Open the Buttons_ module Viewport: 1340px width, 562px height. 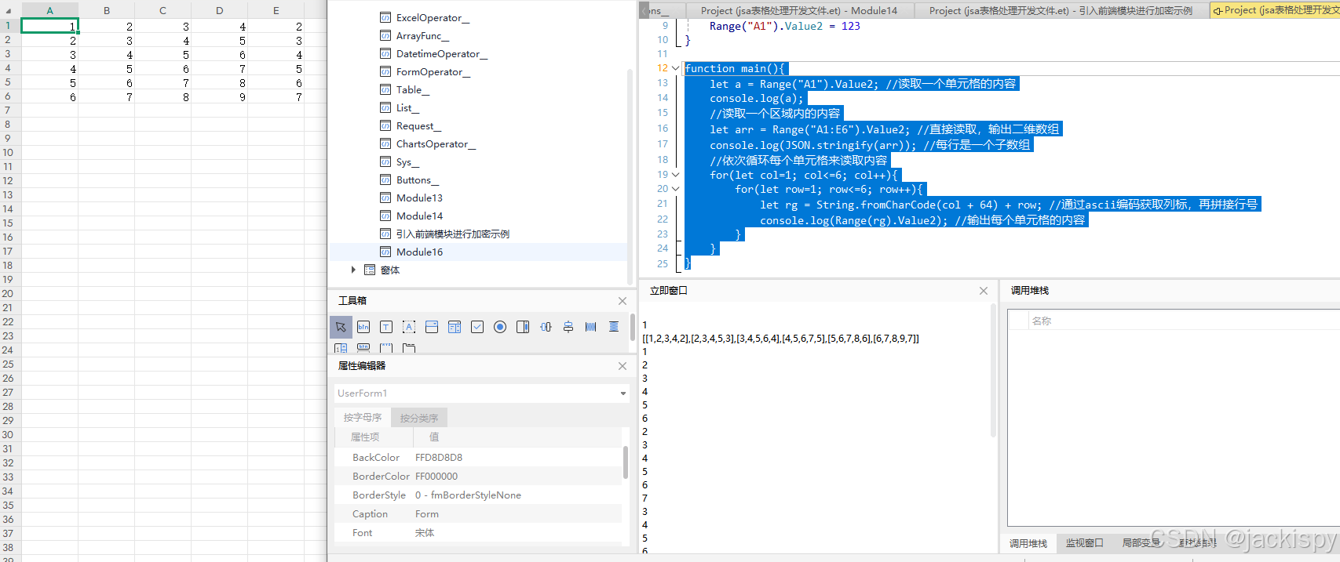coord(417,179)
